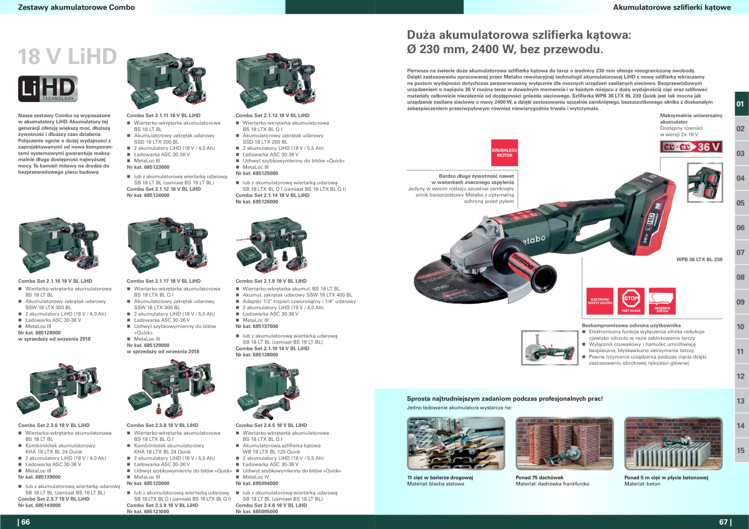Click 'Nr kat. 685139000'
Image resolution: width=749 pixels, height=529 pixels.
point(39,476)
